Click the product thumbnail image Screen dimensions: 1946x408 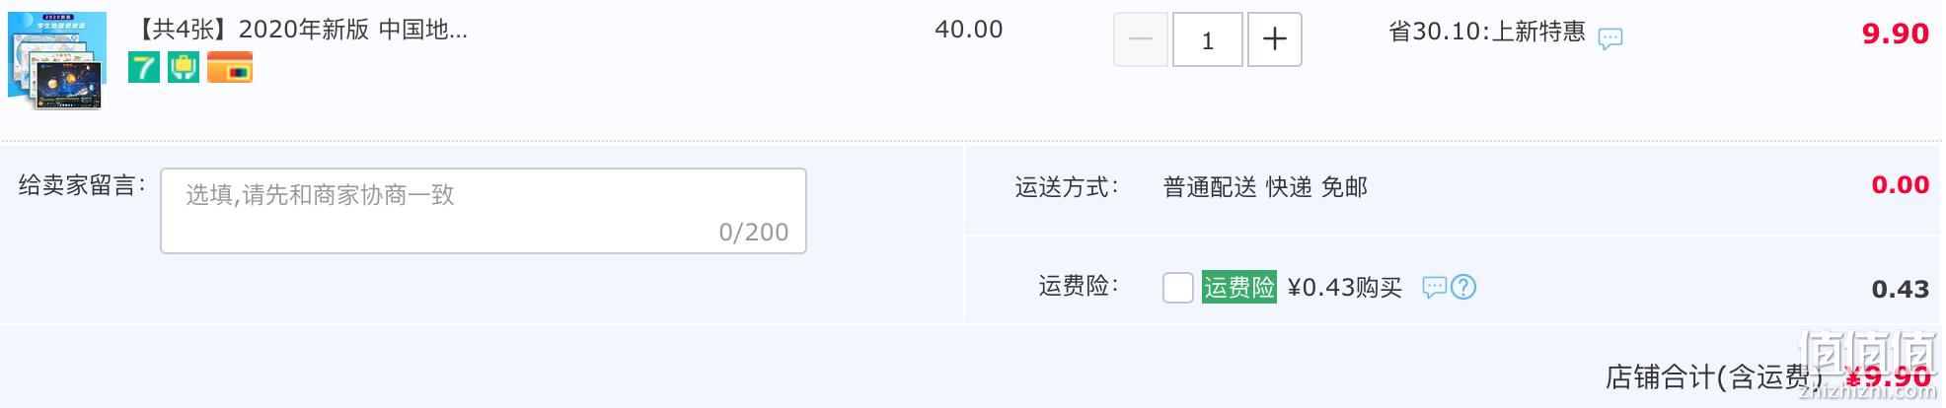[x=57, y=60]
